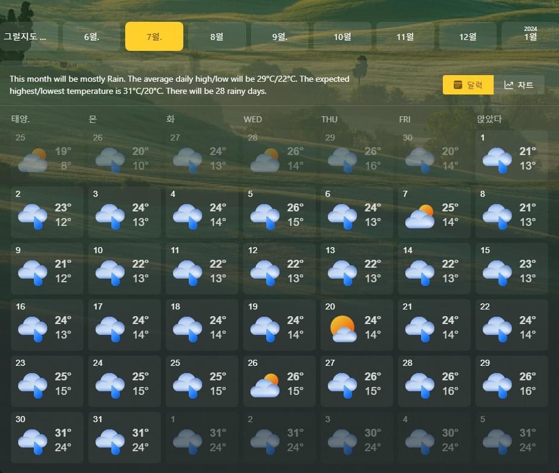
Task: Click the rain icon on day 15
Action: click(x=497, y=273)
